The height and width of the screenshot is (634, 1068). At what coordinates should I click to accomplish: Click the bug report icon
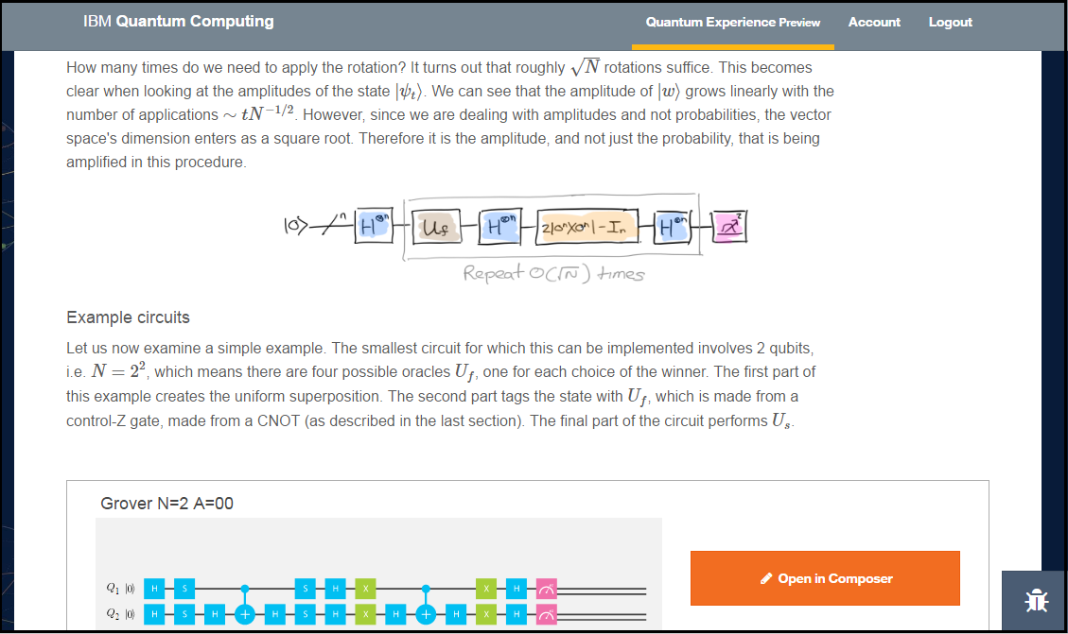tap(1036, 601)
